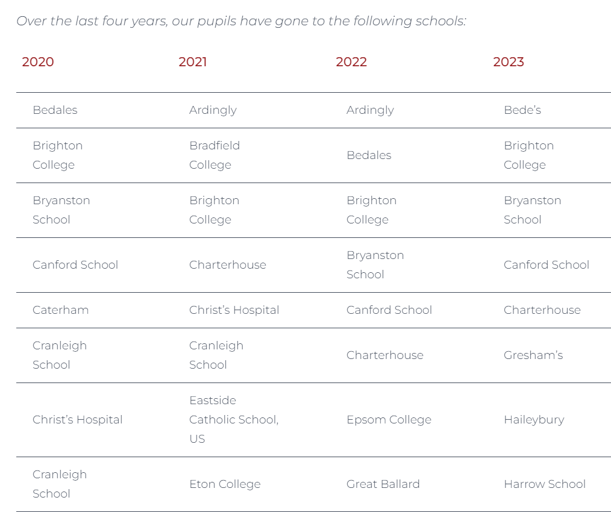This screenshot has width=611, height=512.
Task: Click Bede's in the 2023 column
Action: 522,110
